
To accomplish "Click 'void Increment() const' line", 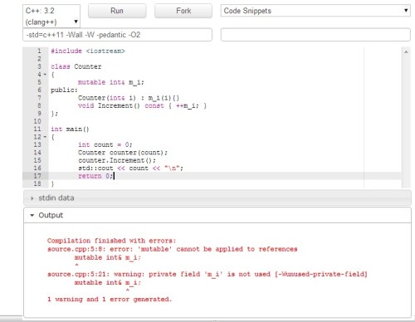I will coord(142,105).
